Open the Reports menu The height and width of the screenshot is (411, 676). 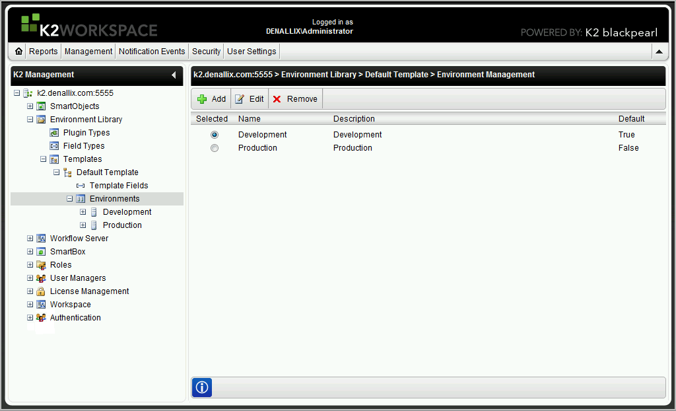43,52
